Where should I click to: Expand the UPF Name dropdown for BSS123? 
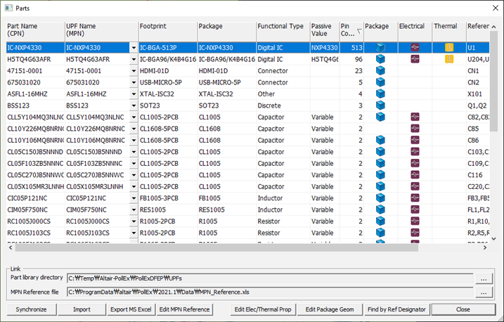click(133, 105)
